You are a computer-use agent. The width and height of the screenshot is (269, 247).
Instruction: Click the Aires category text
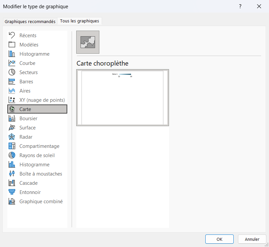pyautogui.click(x=25, y=91)
